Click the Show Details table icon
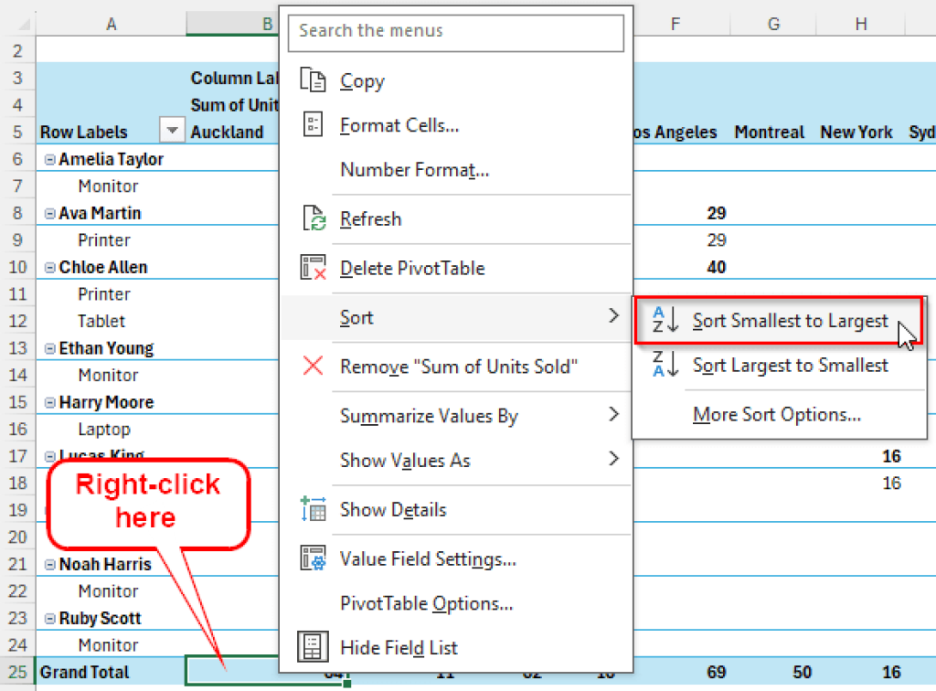The width and height of the screenshot is (936, 691). pyautogui.click(x=312, y=511)
